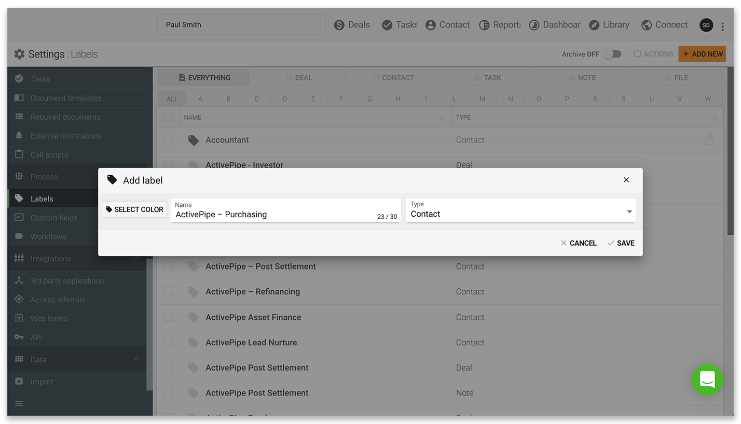Viewport: 741px width, 424px height.
Task: Open the Library compass icon
Action: pyautogui.click(x=594, y=25)
